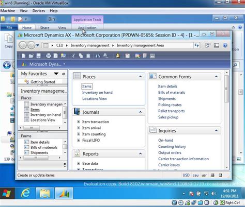Collapse the Journals section
This screenshot has height=207, width=245.
click(x=141, y=112)
